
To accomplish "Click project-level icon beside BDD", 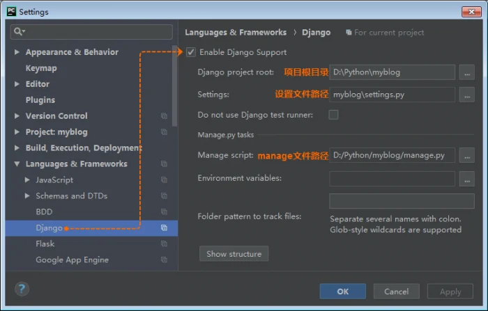I will point(164,212).
